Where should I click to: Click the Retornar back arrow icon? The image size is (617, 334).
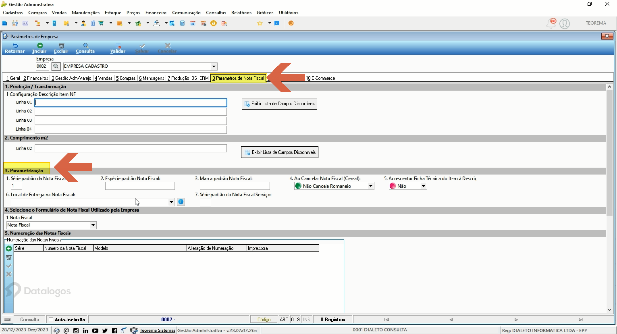(15, 46)
